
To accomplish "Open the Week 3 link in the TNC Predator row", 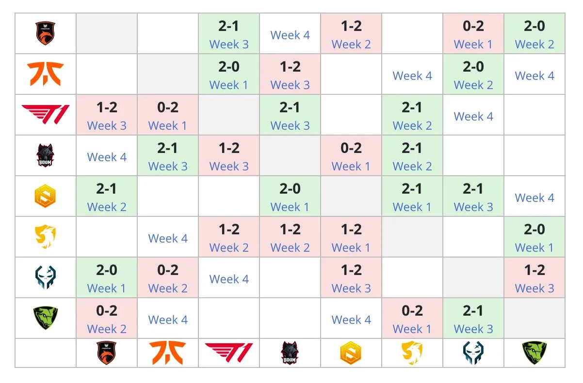I will pyautogui.click(x=229, y=45).
